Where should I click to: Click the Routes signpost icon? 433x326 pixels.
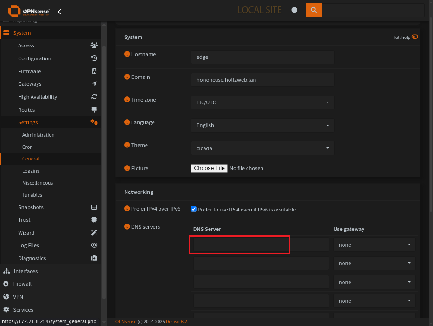(94, 110)
